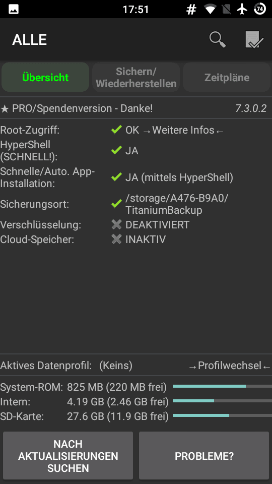Tap the Wi-Fi status bar icon

(211, 10)
